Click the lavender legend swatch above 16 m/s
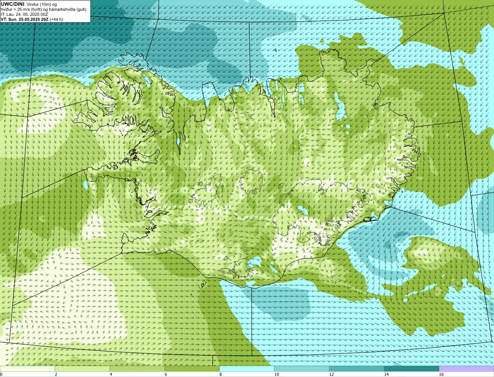Image resolution: width=494 pixels, height=377 pixels. coord(466,369)
